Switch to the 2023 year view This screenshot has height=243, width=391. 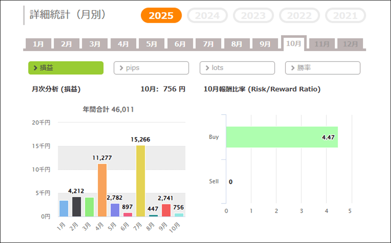click(x=253, y=16)
